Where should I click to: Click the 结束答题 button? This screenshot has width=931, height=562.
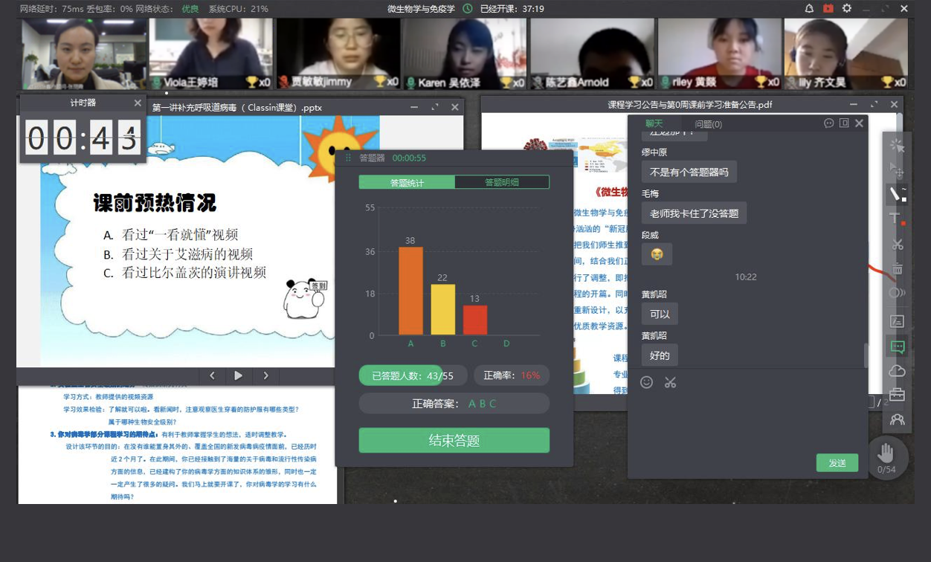point(454,440)
